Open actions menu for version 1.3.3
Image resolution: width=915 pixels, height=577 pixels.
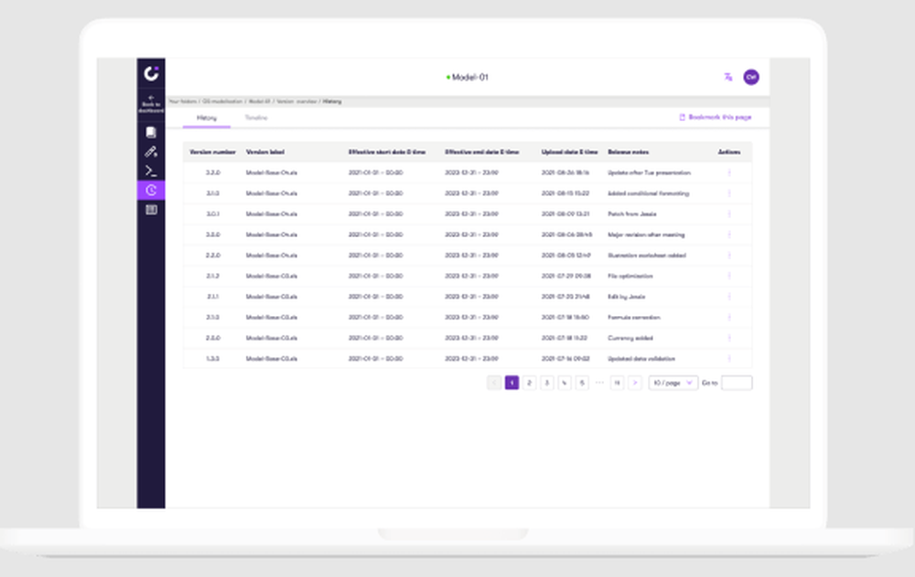click(x=729, y=359)
